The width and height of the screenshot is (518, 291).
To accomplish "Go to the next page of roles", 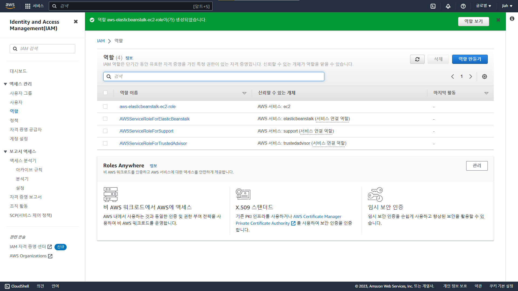I will pos(471,77).
